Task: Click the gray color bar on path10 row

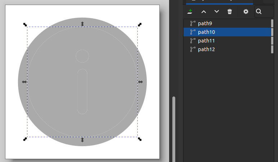Action: coord(272,32)
